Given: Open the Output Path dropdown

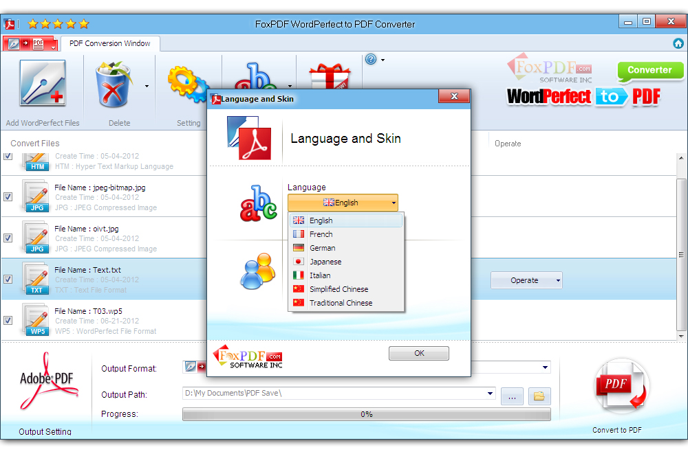Looking at the screenshot, I should point(490,394).
